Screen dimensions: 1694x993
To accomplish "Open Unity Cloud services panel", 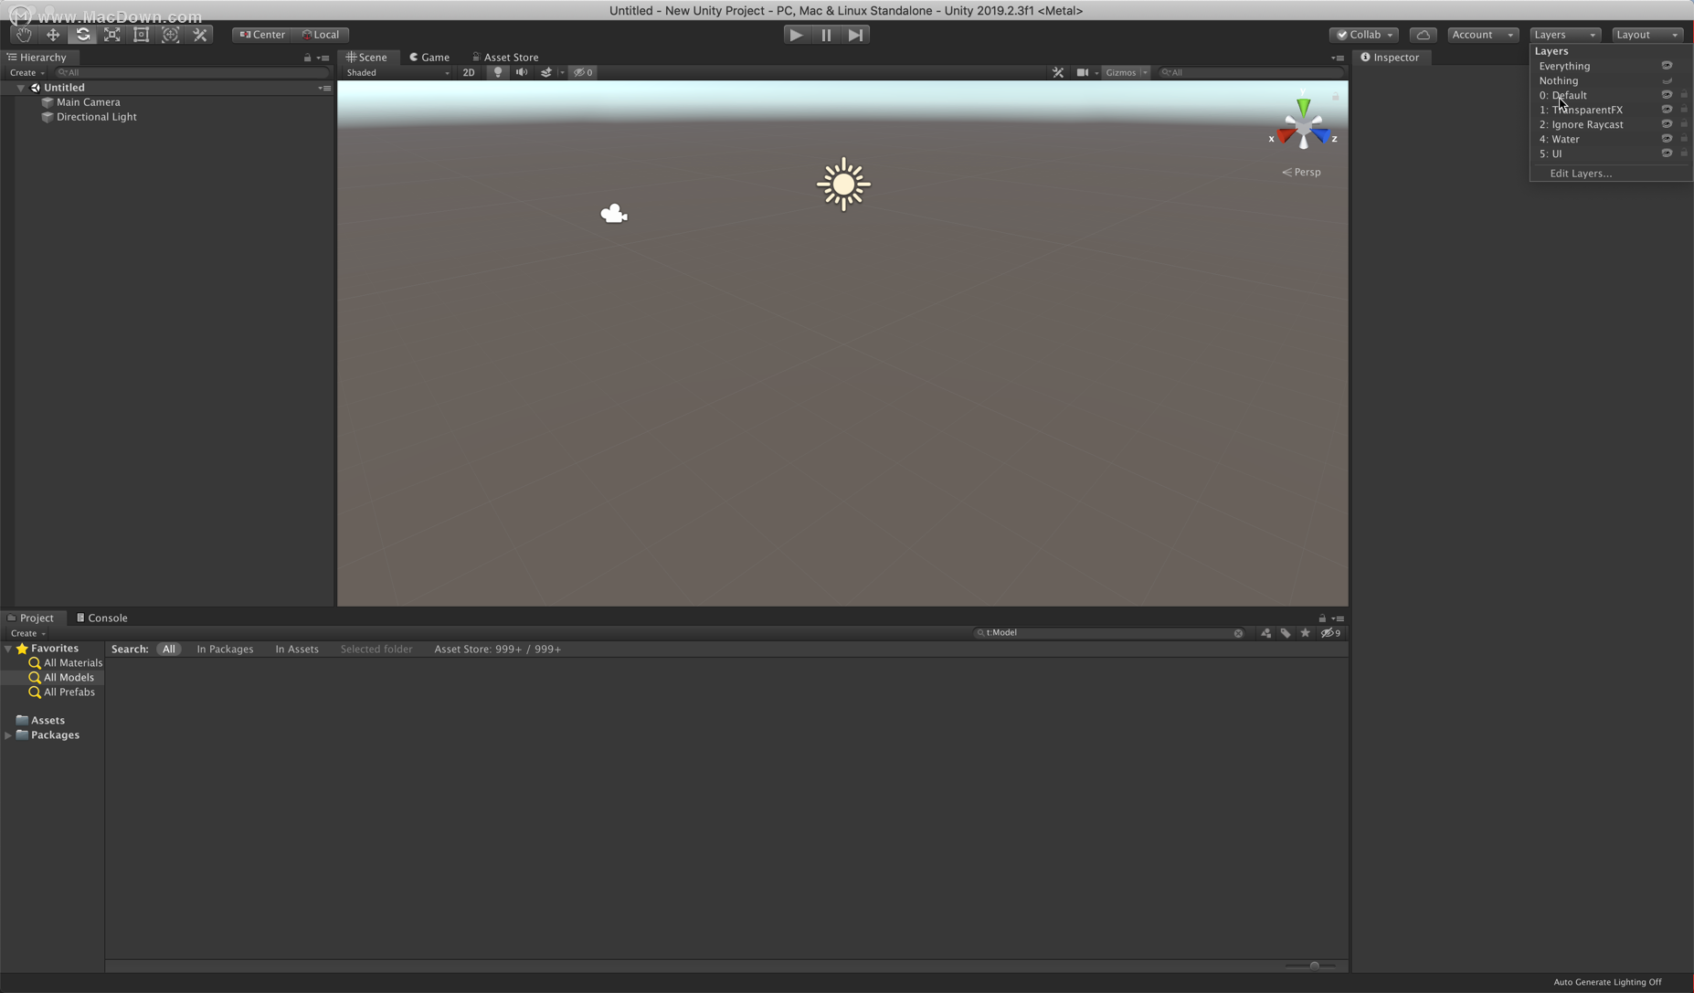I will point(1423,34).
